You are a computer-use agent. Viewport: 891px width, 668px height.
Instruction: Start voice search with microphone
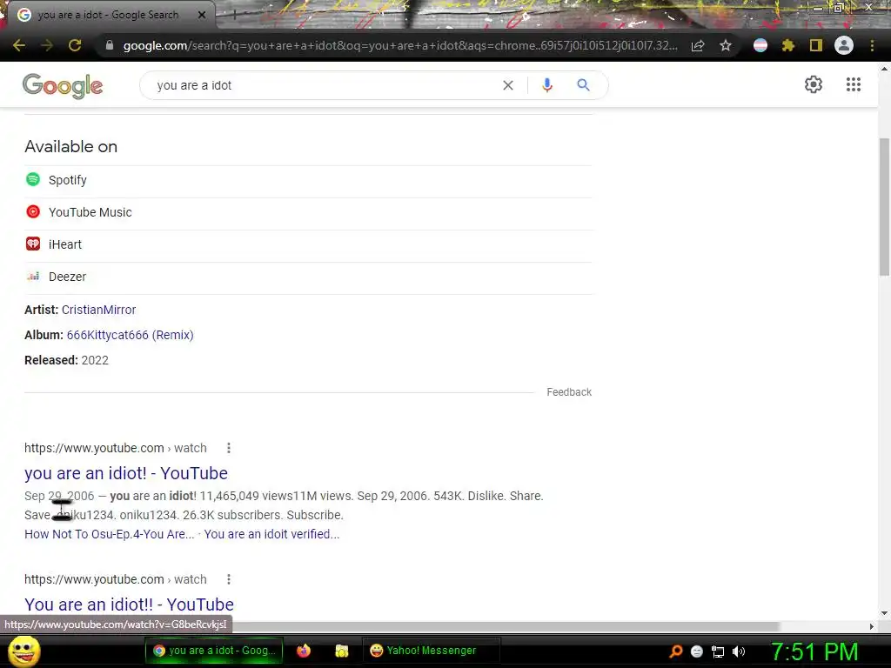pyautogui.click(x=547, y=85)
